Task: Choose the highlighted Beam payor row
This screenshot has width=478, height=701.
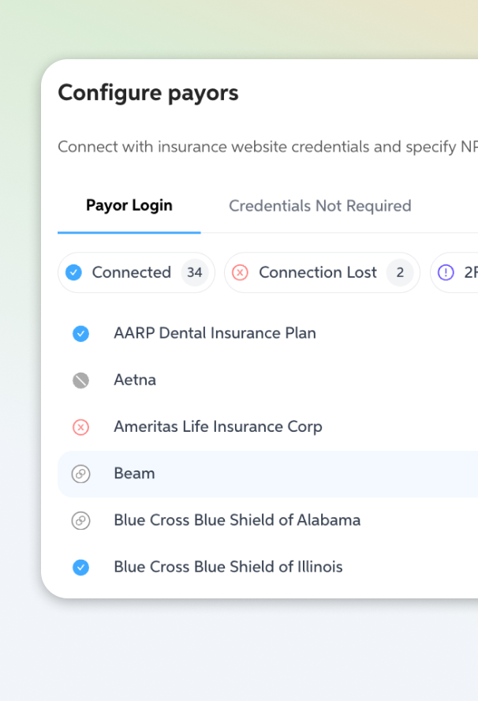Action: (134, 474)
